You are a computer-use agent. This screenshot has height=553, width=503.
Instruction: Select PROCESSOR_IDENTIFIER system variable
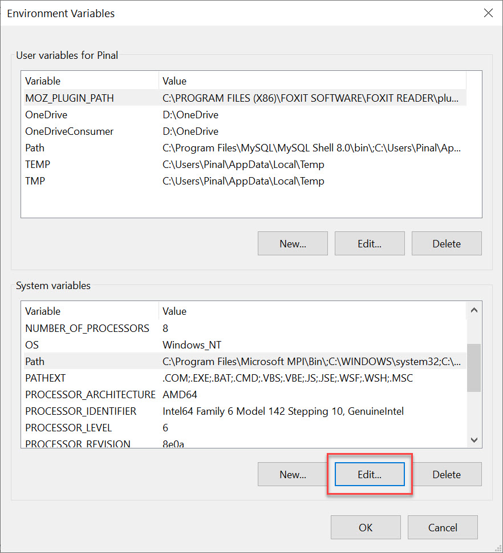[x=245, y=411]
